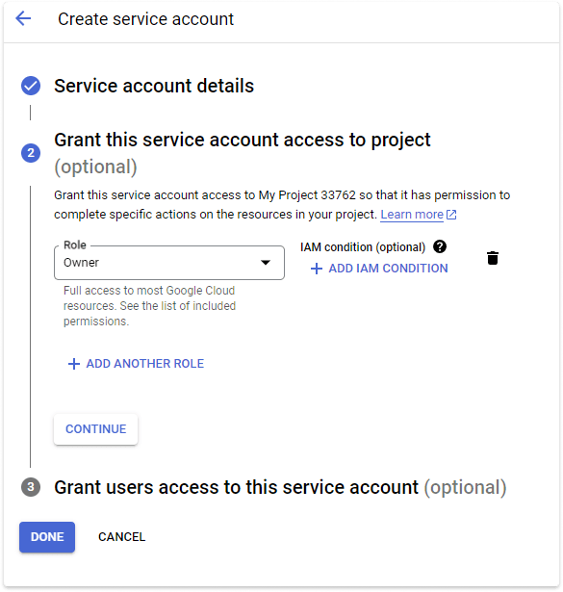Click the blue checkmark step one icon
The image size is (563, 592).
coord(31,86)
